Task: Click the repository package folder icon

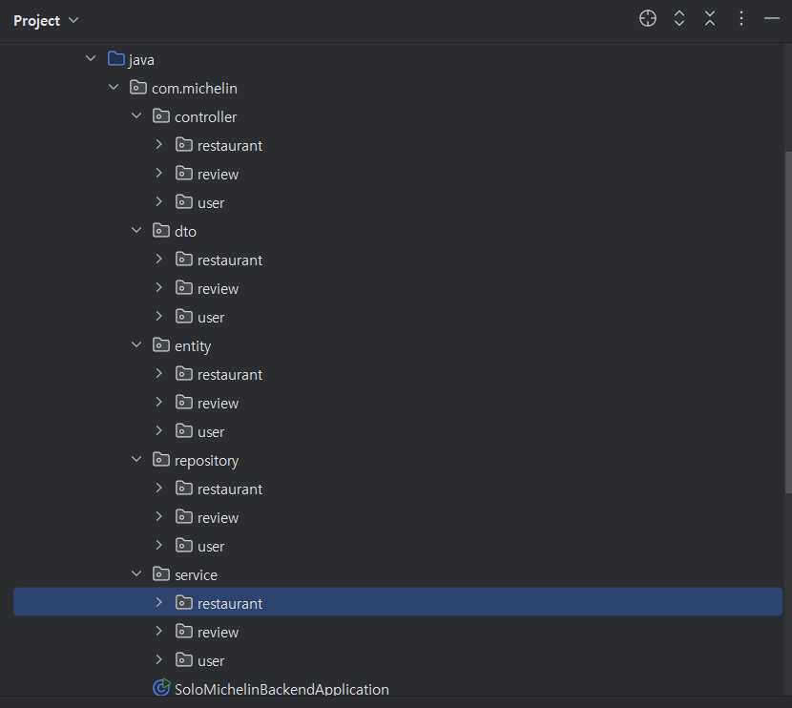Action: pyautogui.click(x=160, y=460)
